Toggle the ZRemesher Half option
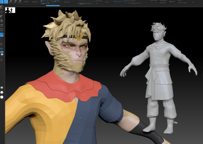Viewport: 203px width, 144px height. pyautogui.click(x=97, y=3)
